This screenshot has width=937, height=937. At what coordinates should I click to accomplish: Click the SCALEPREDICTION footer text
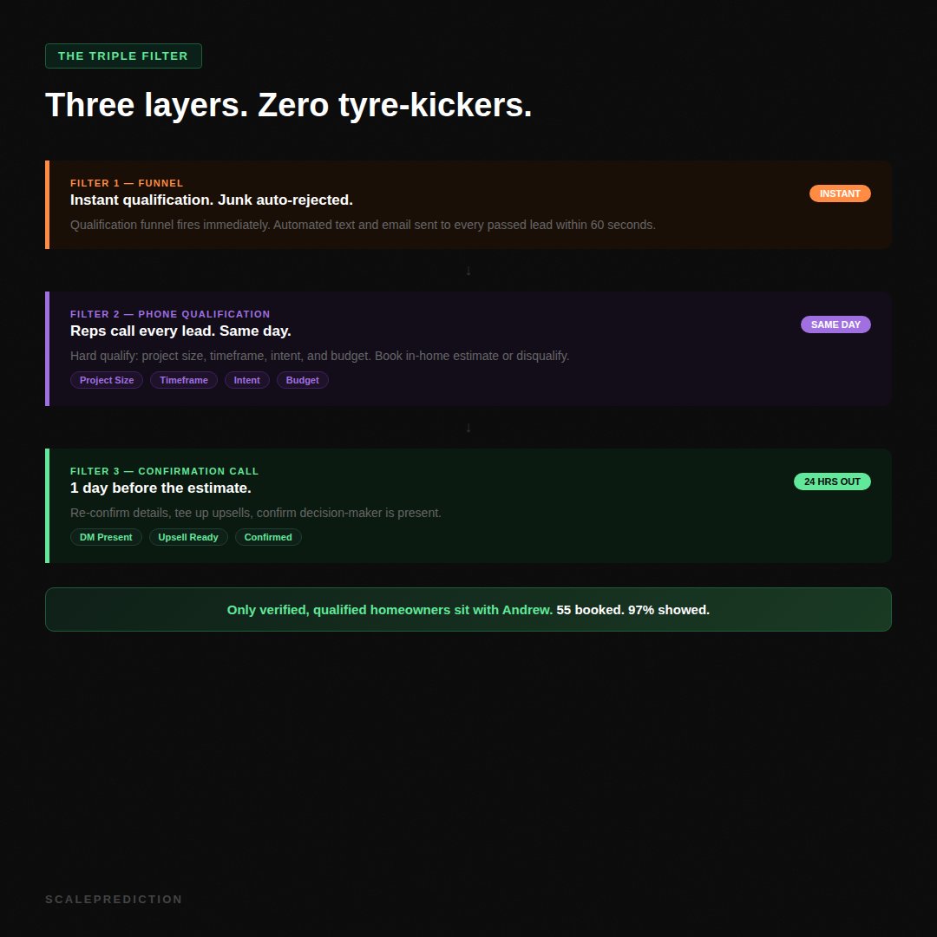coord(114,900)
